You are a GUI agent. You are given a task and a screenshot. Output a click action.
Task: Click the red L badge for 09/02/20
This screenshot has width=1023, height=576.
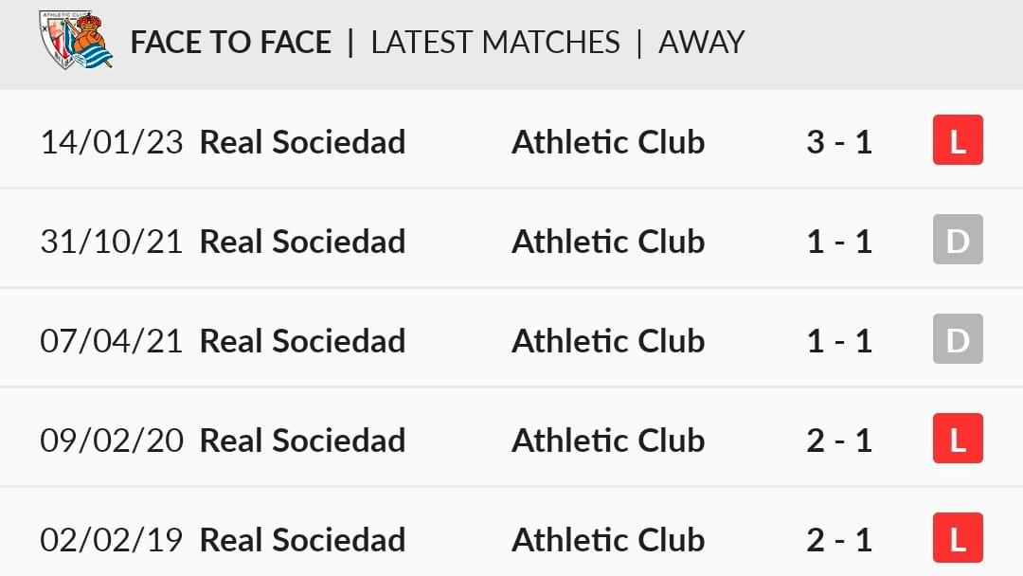coord(958,439)
